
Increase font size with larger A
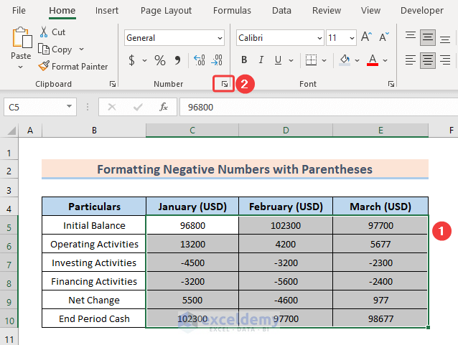(x=366, y=38)
